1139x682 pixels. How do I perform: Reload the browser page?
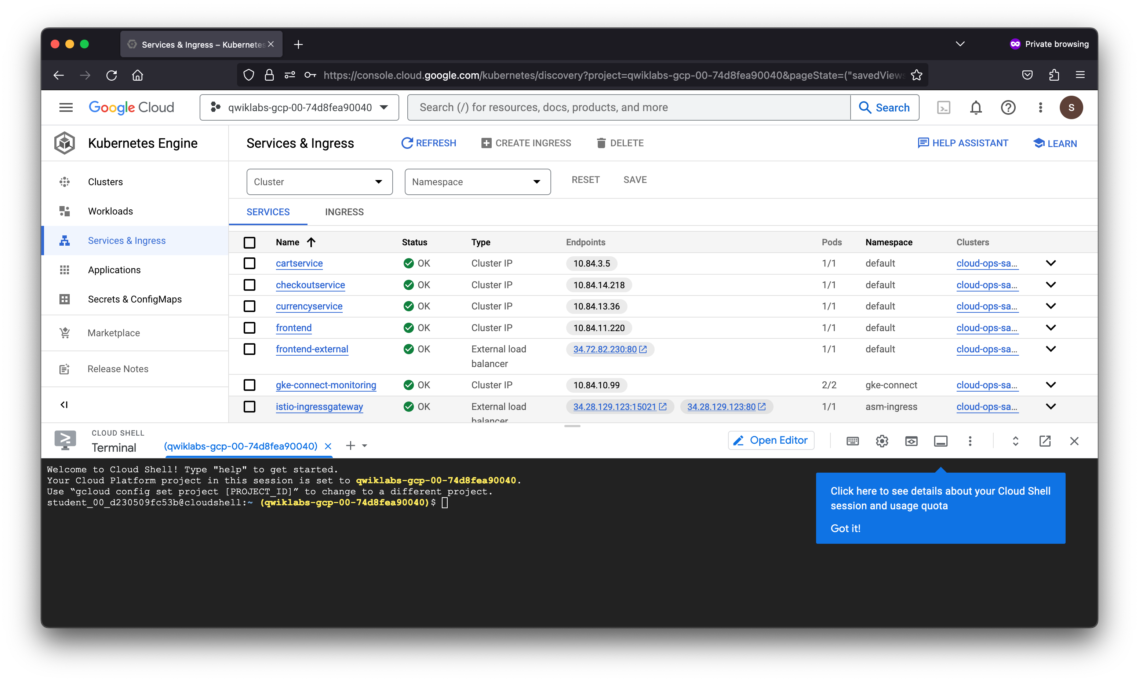coord(111,75)
